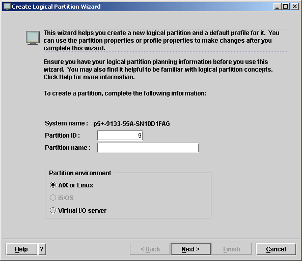Screen dimensions: 302x261
Task: Open the Help button
Action: [x=21, y=249]
